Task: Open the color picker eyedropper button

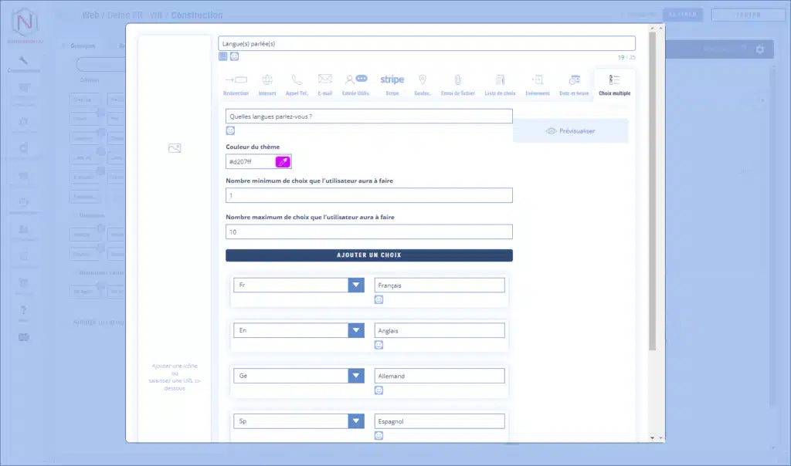Action: pos(283,161)
